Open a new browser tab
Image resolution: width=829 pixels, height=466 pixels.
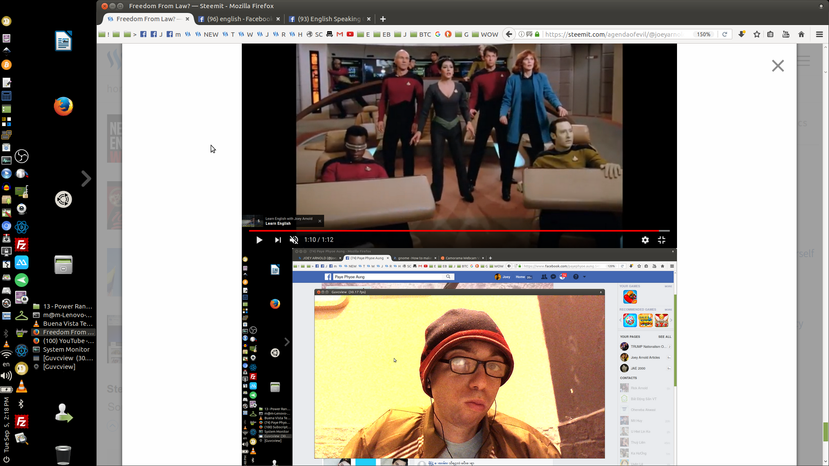tap(383, 19)
